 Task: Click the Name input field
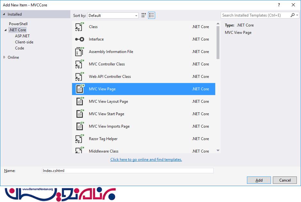pyautogui.click(x=128, y=171)
